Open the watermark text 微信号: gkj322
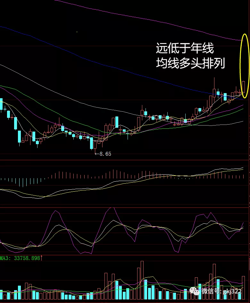Image resolution: width=250 pixels, height=303 pixels. [221, 291]
